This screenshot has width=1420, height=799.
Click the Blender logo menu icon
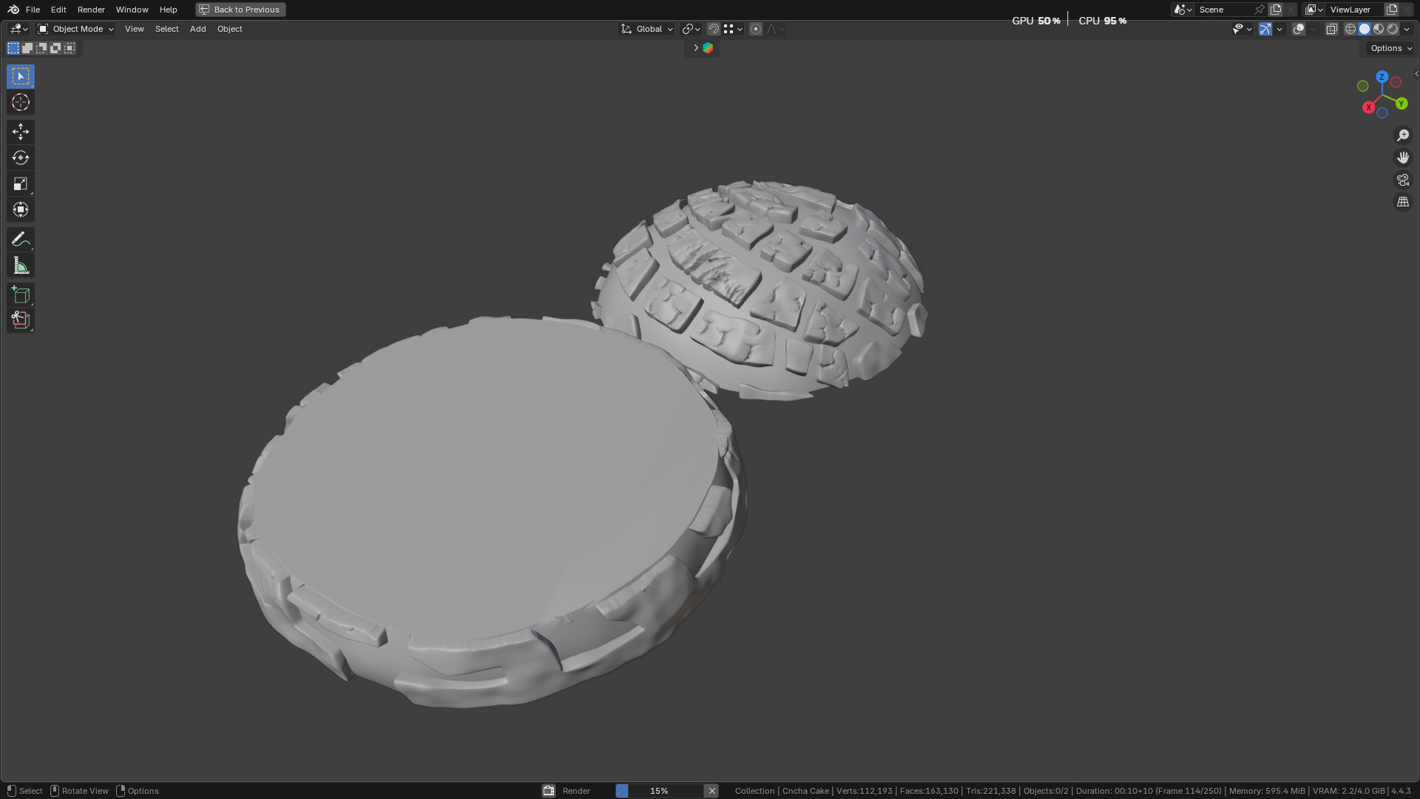point(13,10)
